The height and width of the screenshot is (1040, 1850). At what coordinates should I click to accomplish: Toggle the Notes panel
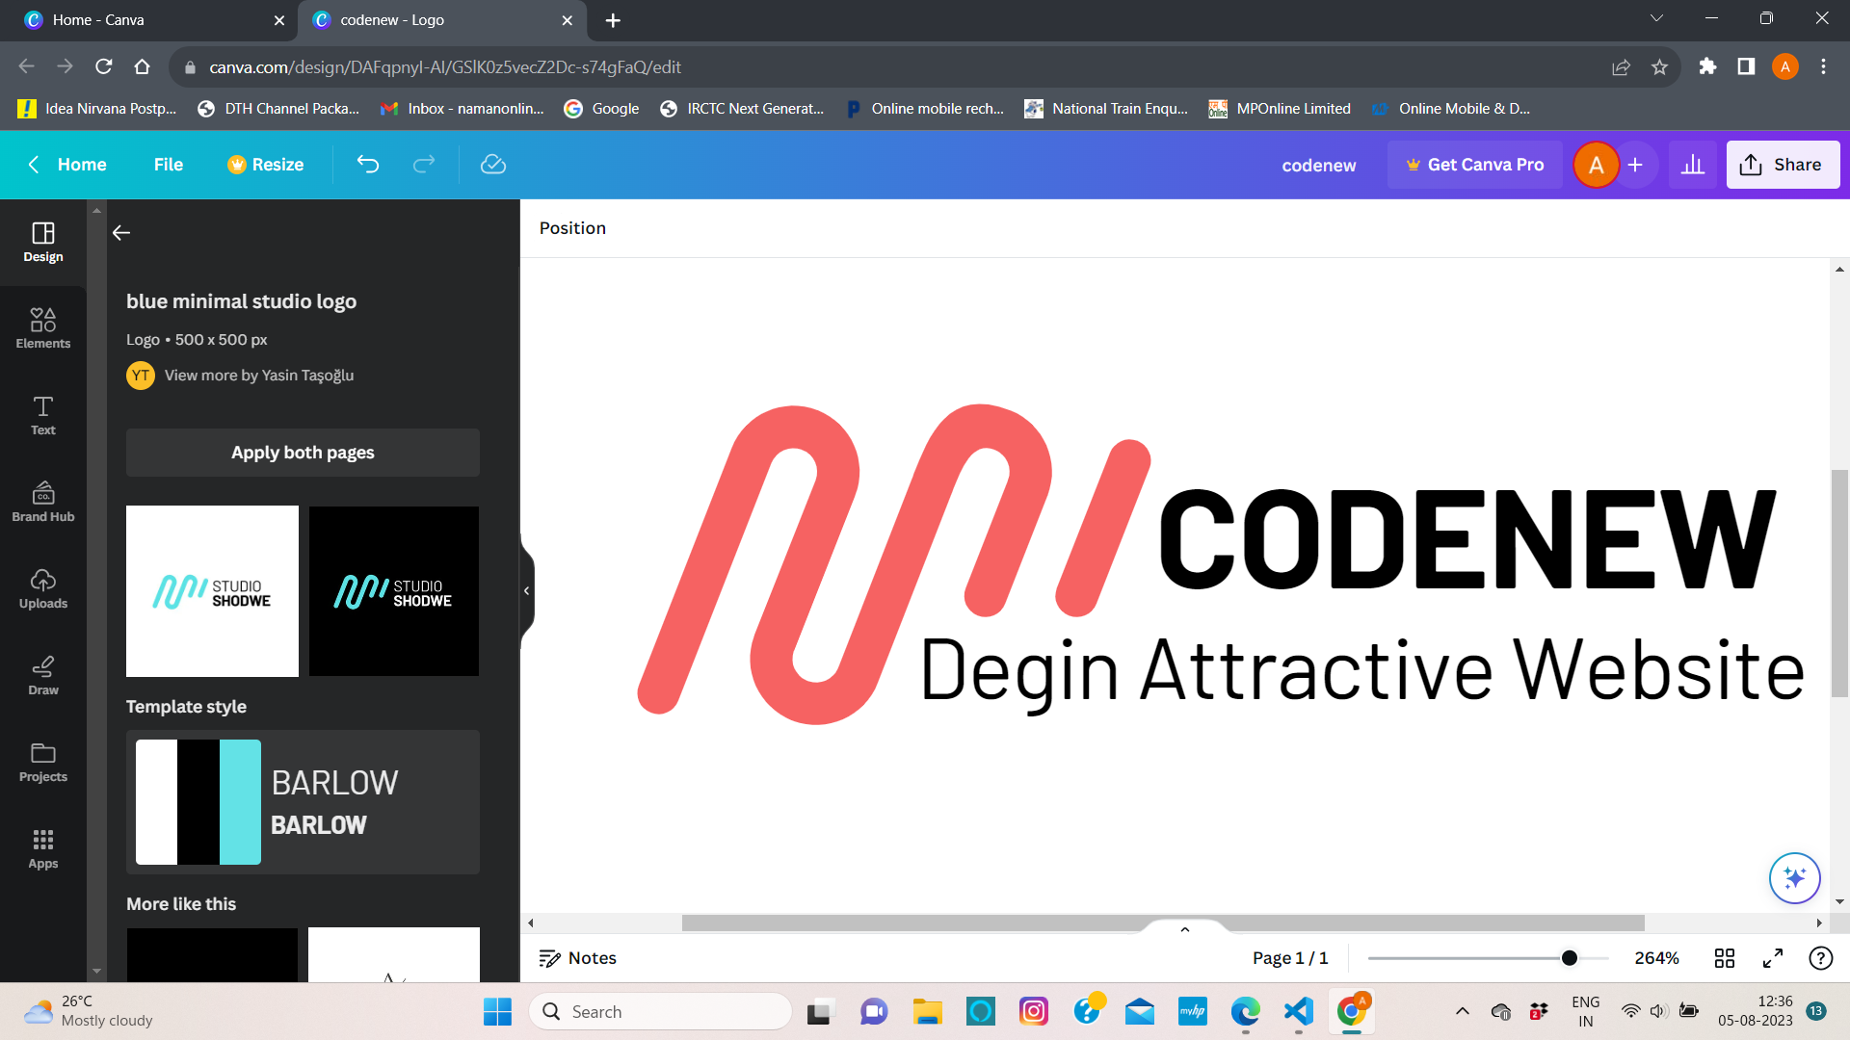tap(578, 958)
